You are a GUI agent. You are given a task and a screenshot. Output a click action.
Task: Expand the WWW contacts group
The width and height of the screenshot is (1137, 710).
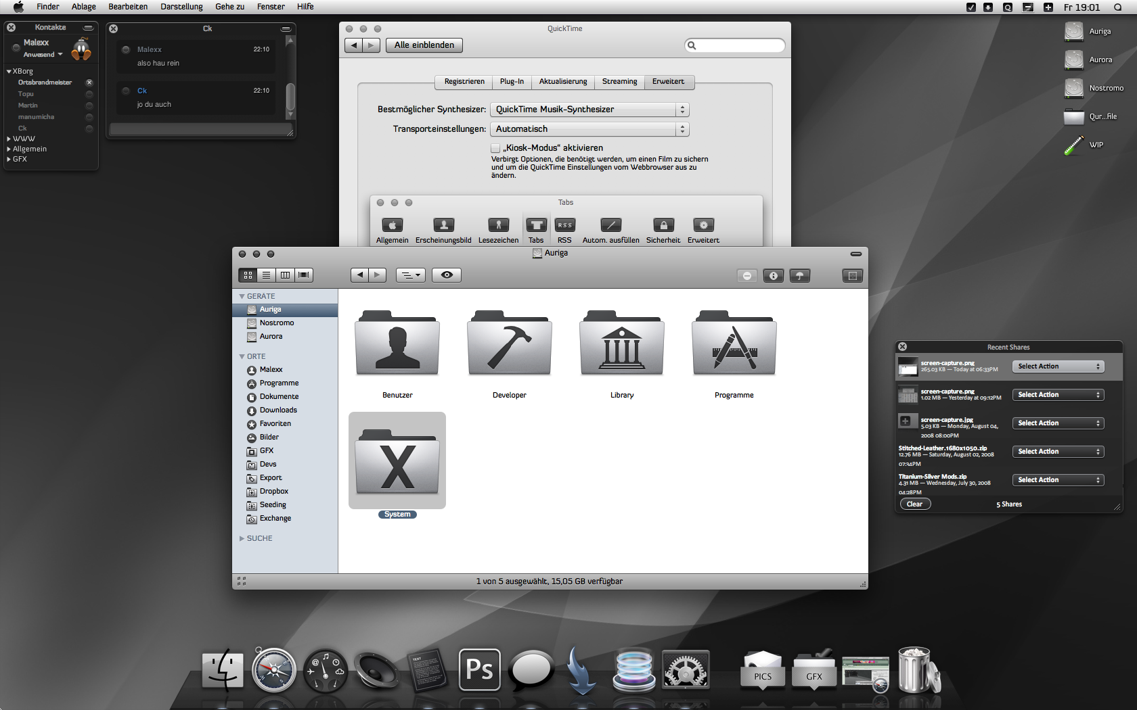[x=9, y=139]
